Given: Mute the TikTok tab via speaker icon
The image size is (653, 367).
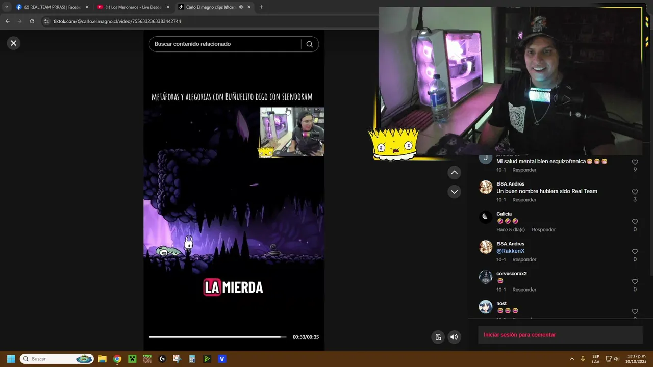Looking at the screenshot, I should coord(241,7).
